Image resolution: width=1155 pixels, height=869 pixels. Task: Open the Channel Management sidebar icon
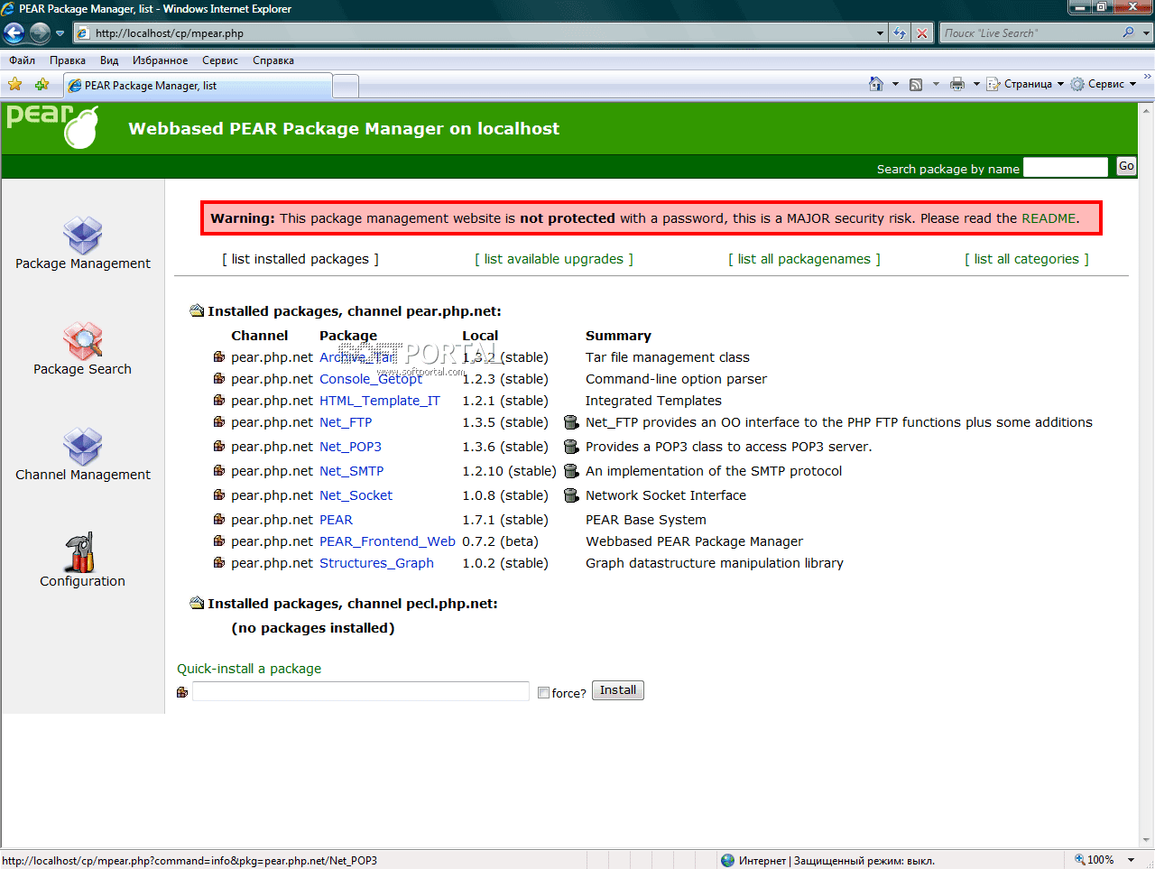click(83, 447)
